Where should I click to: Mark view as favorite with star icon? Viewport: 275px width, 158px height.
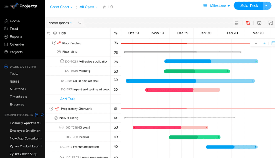point(104,7)
